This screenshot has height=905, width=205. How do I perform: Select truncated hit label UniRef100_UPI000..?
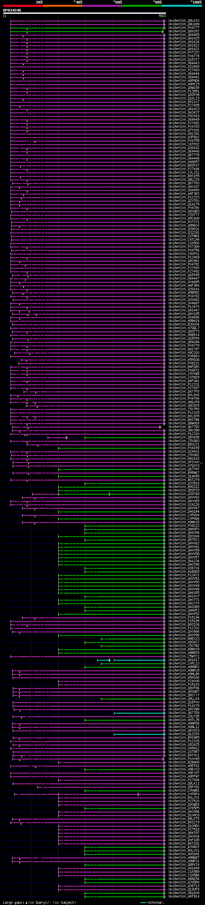coord(185,462)
